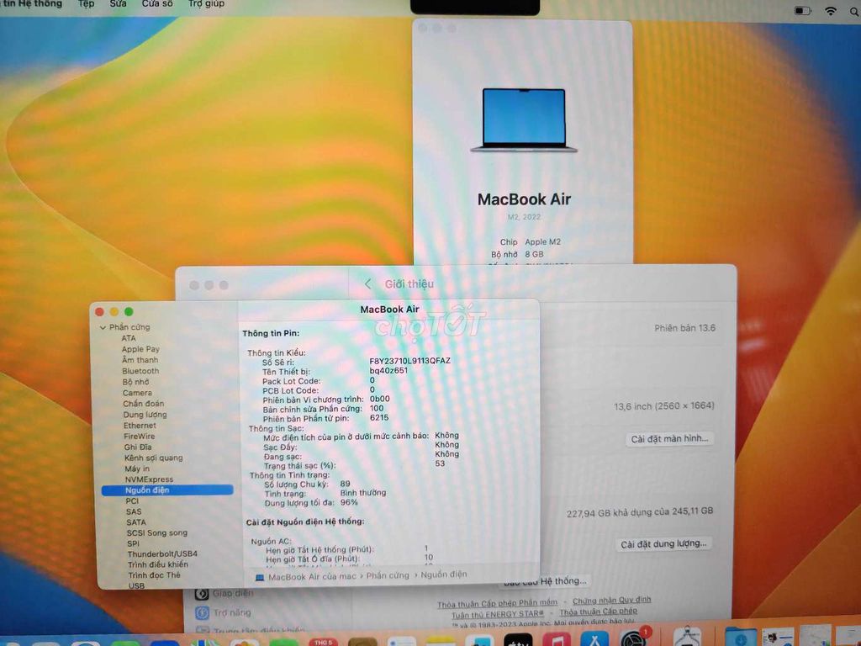Image resolution: width=861 pixels, height=646 pixels.
Task: Select SATA in the hardware sidebar
Action: (135, 522)
